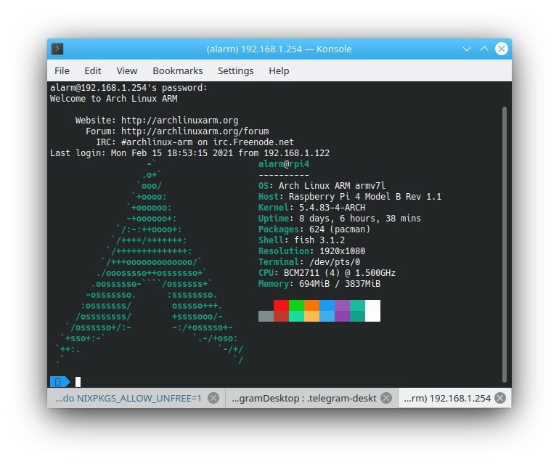This screenshot has height=464, width=559.
Task: Click the 'Packages: 624 (pacman)' line
Action: click(314, 229)
